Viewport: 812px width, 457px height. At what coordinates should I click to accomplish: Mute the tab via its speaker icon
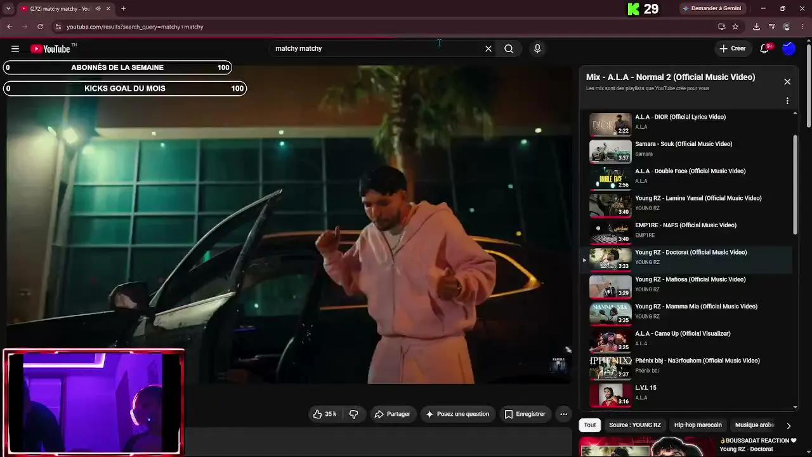point(98,9)
